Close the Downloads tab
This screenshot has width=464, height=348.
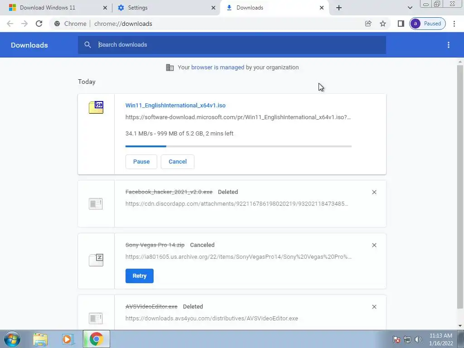322,8
